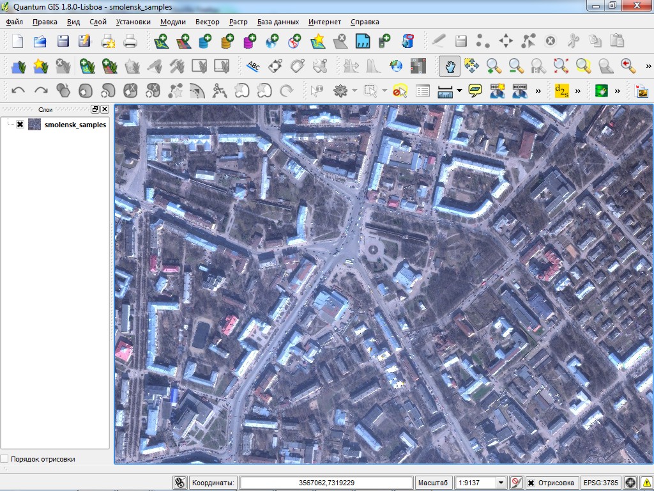Add a PostGIS layer
The image size is (654, 491).
(x=205, y=41)
